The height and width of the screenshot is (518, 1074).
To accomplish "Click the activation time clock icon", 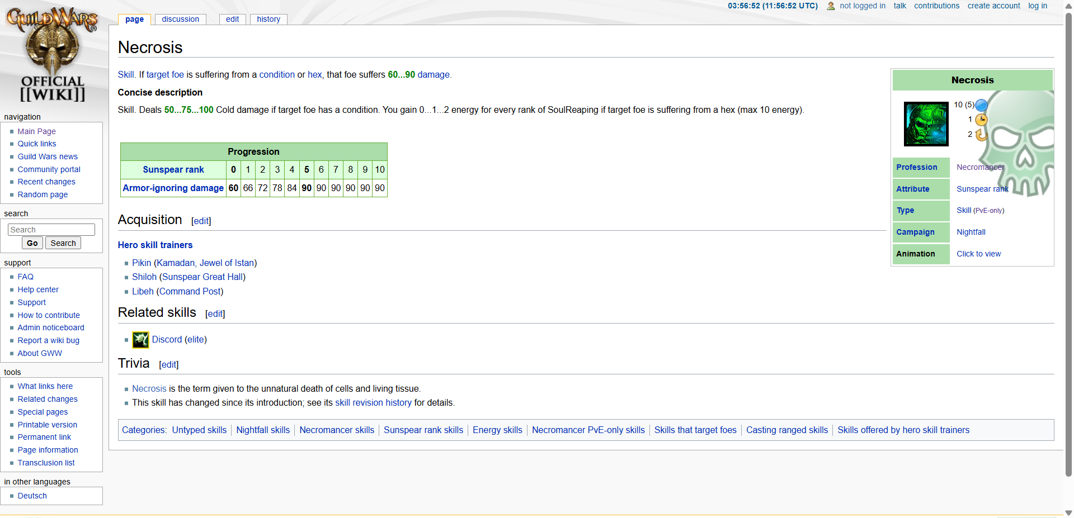I will (x=981, y=120).
